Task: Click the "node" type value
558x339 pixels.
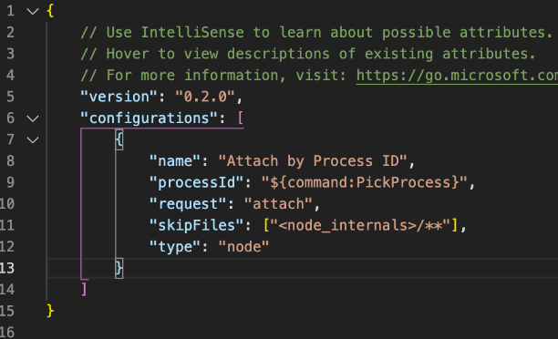Action: (x=243, y=247)
